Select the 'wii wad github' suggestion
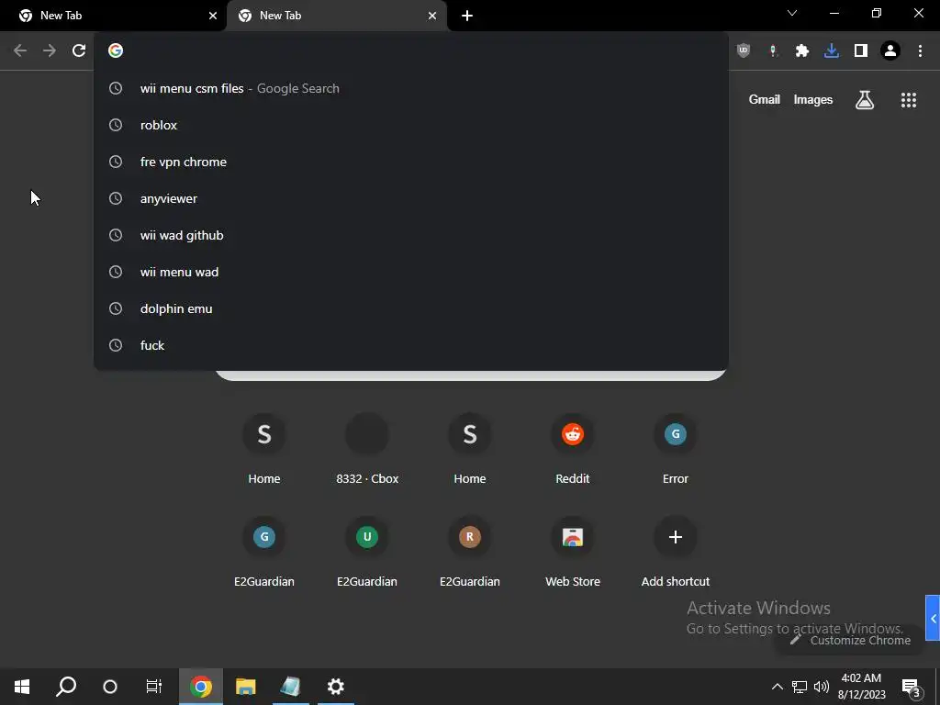 click(x=411, y=235)
